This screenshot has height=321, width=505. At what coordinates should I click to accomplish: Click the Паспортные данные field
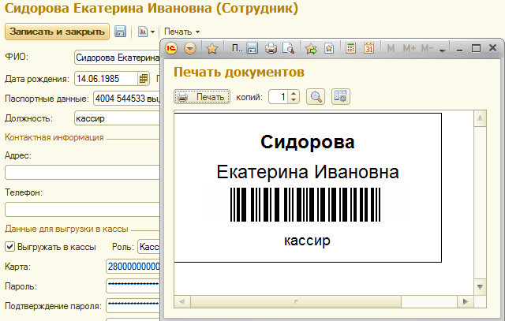pyautogui.click(x=126, y=99)
